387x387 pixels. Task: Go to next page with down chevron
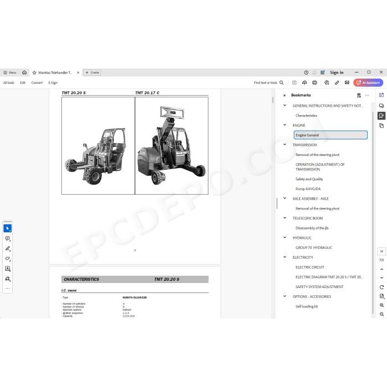pyautogui.click(x=381, y=278)
